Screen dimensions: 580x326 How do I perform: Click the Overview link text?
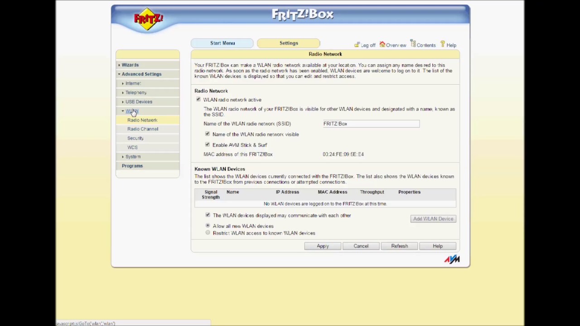point(396,45)
